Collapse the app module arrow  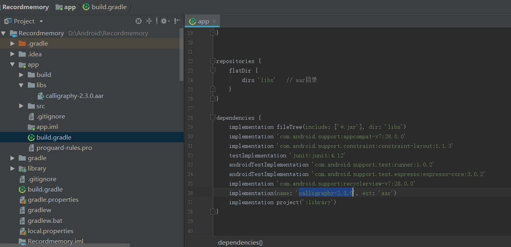tap(13, 65)
